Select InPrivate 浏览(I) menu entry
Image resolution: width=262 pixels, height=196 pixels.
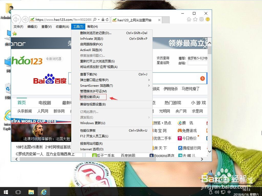tap(112, 39)
